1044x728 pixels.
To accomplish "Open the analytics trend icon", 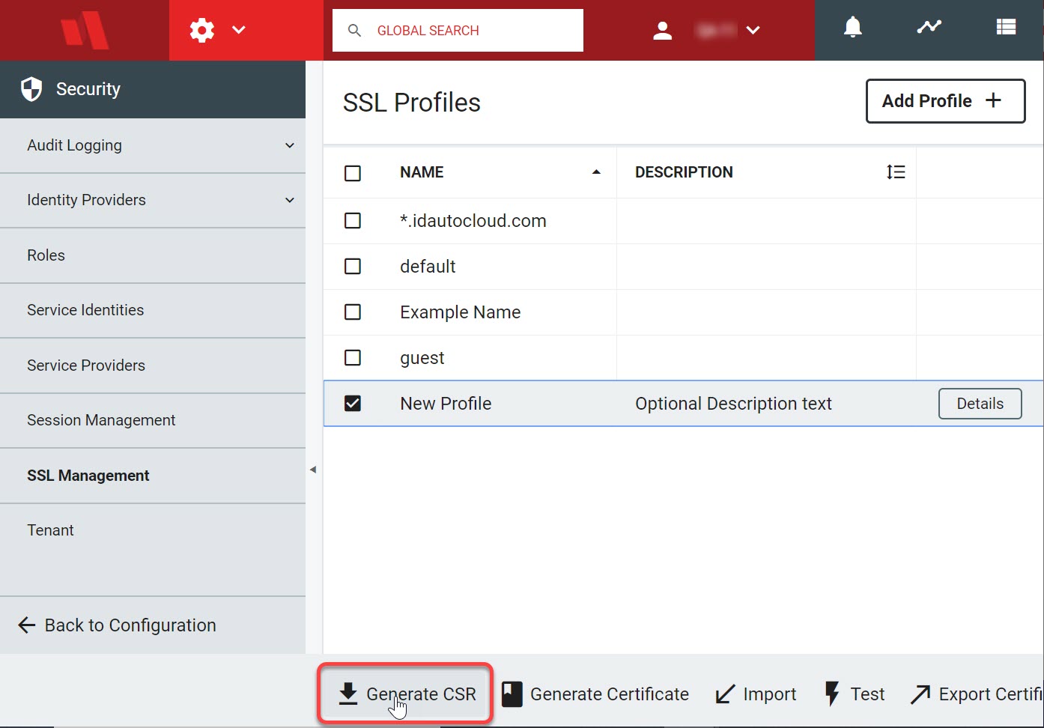I will [x=929, y=27].
